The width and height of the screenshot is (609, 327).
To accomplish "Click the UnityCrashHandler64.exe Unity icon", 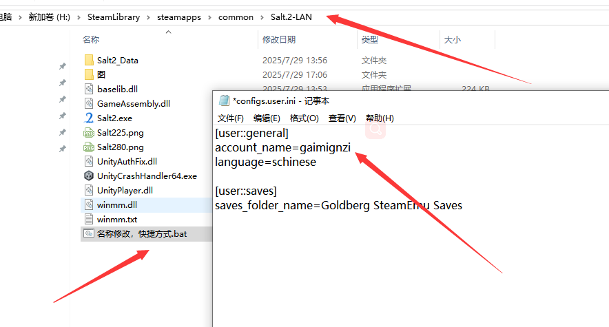I will (x=88, y=176).
